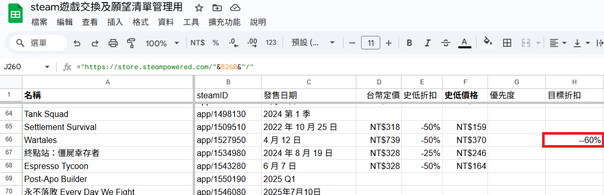Select the -25% discount cell

coord(422,153)
